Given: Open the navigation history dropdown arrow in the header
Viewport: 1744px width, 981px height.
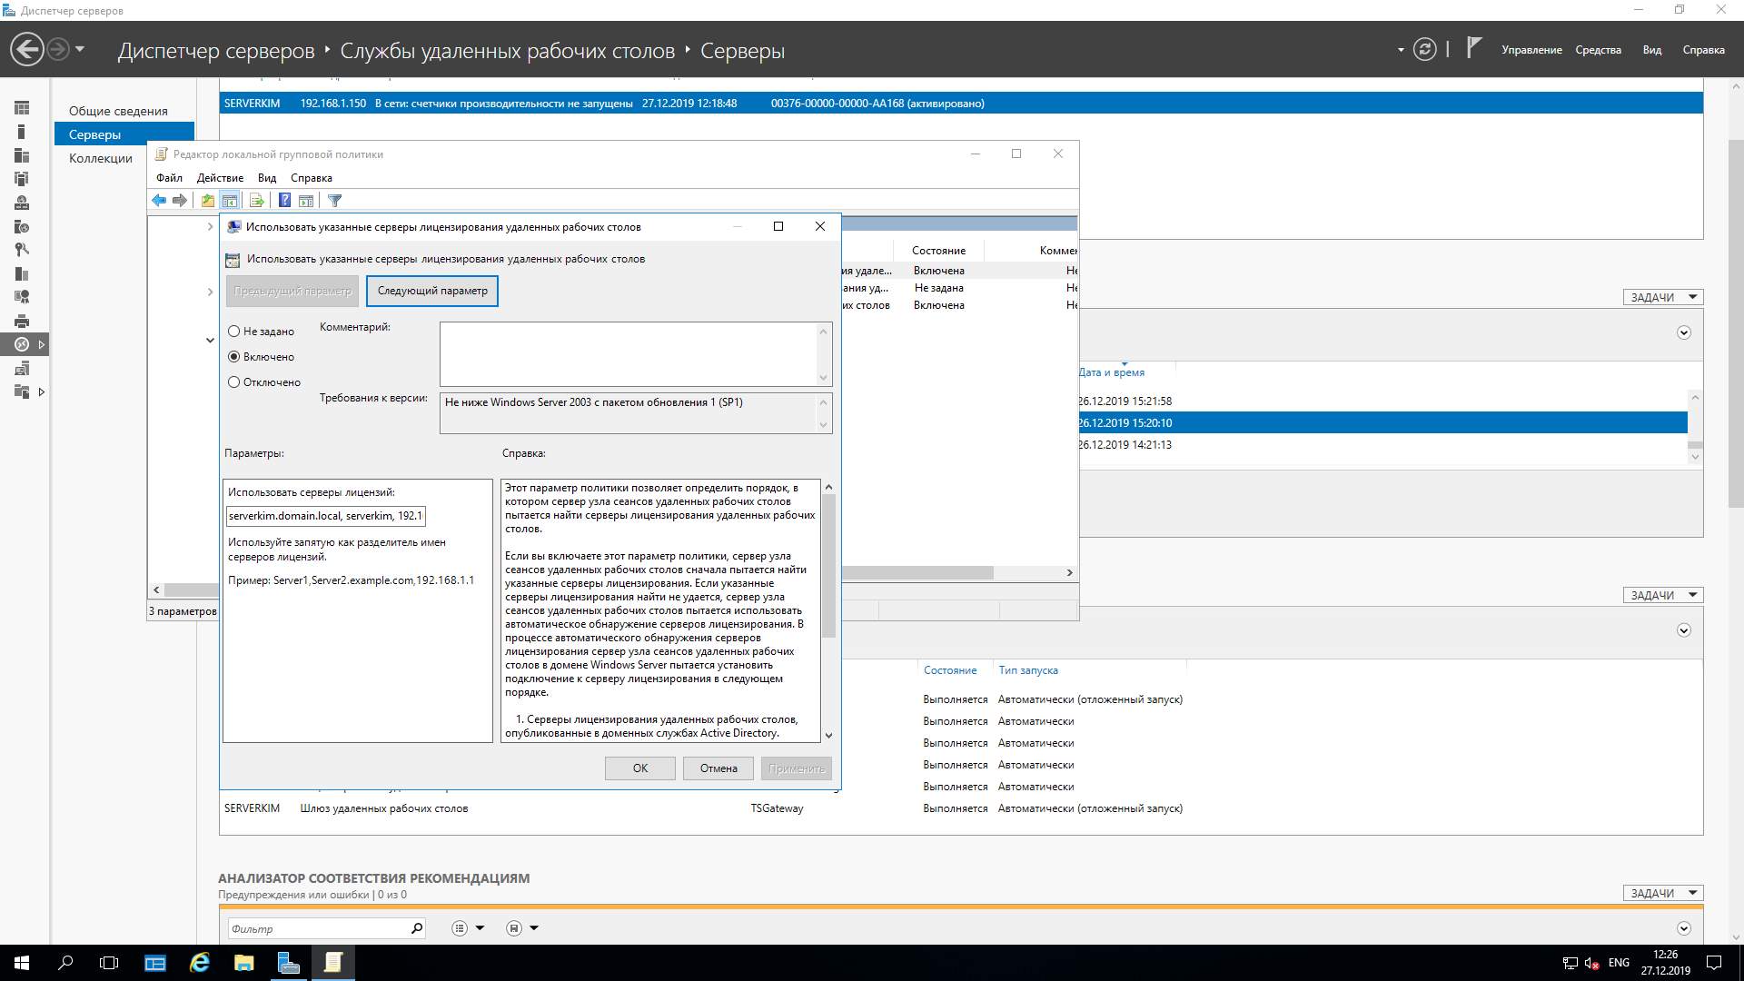Looking at the screenshot, I should click(x=80, y=49).
